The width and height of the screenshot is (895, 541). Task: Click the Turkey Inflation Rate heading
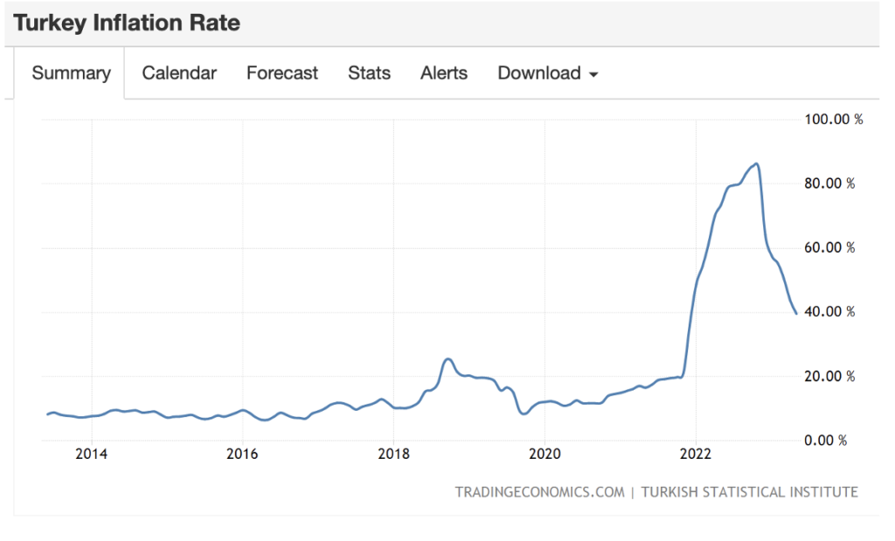(x=127, y=23)
